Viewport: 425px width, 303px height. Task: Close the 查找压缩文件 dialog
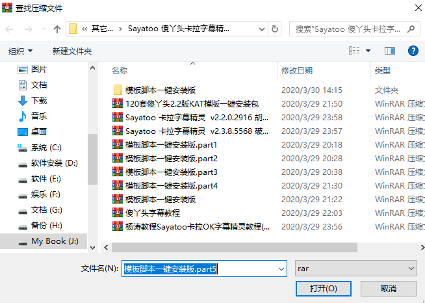pyautogui.click(x=419, y=8)
